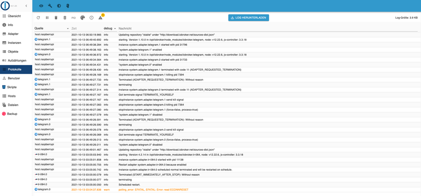421x196 pixels.
Task: Open Dateien file browser
Action: (16, 105)
